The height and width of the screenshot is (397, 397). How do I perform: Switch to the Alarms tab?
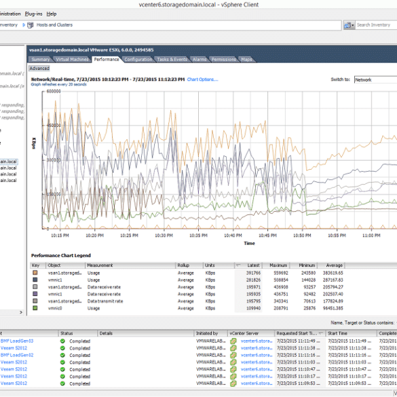pyautogui.click(x=200, y=60)
